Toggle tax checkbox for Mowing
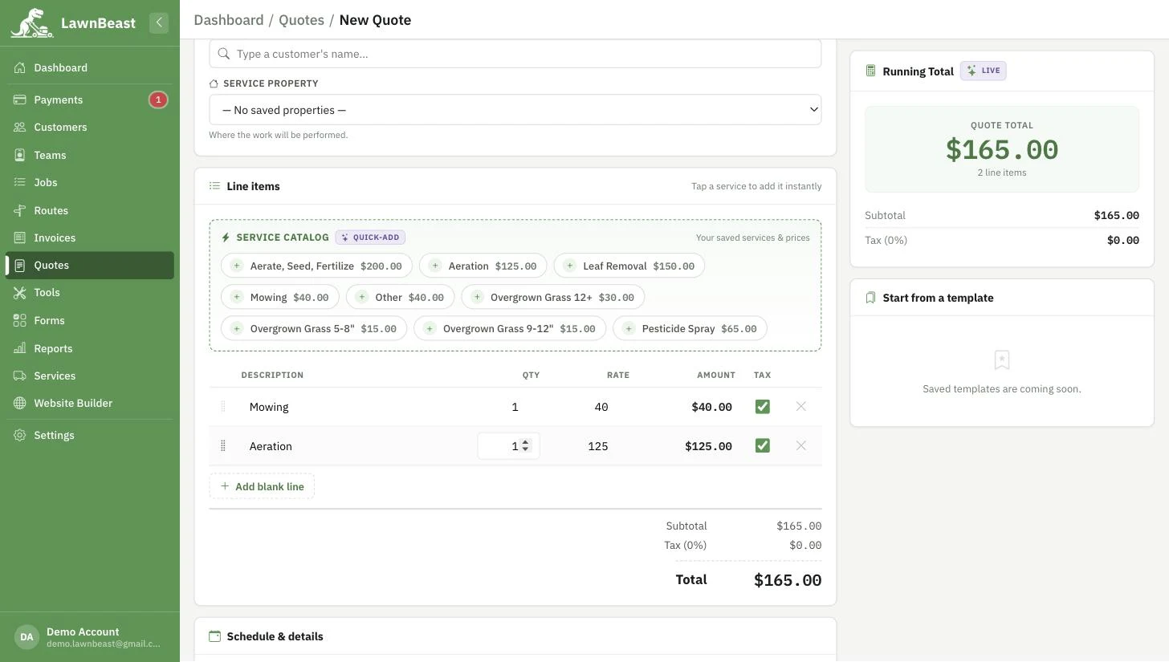 (x=763, y=407)
